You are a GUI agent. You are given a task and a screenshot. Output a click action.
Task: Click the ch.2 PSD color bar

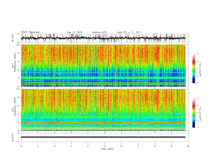point(194,113)
